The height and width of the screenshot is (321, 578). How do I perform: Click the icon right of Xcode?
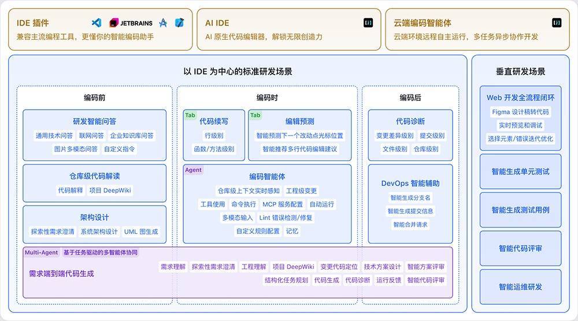(179, 23)
